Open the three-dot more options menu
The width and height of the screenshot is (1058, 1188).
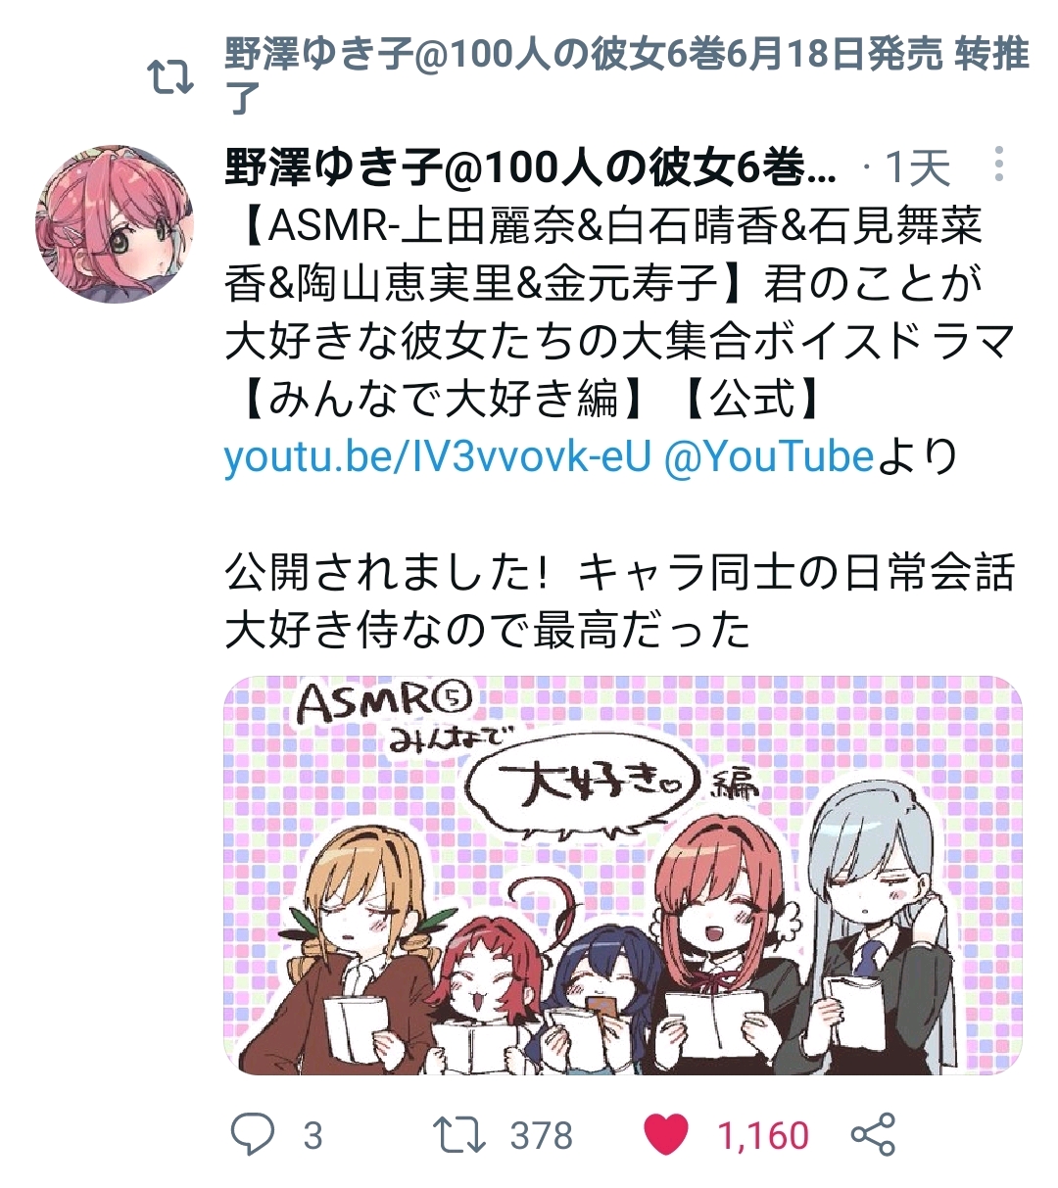tap(998, 165)
